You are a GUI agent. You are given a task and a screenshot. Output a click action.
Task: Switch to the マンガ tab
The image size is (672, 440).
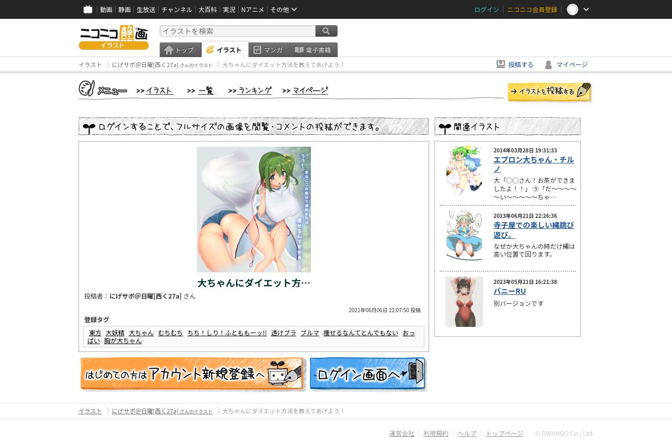[x=269, y=50]
